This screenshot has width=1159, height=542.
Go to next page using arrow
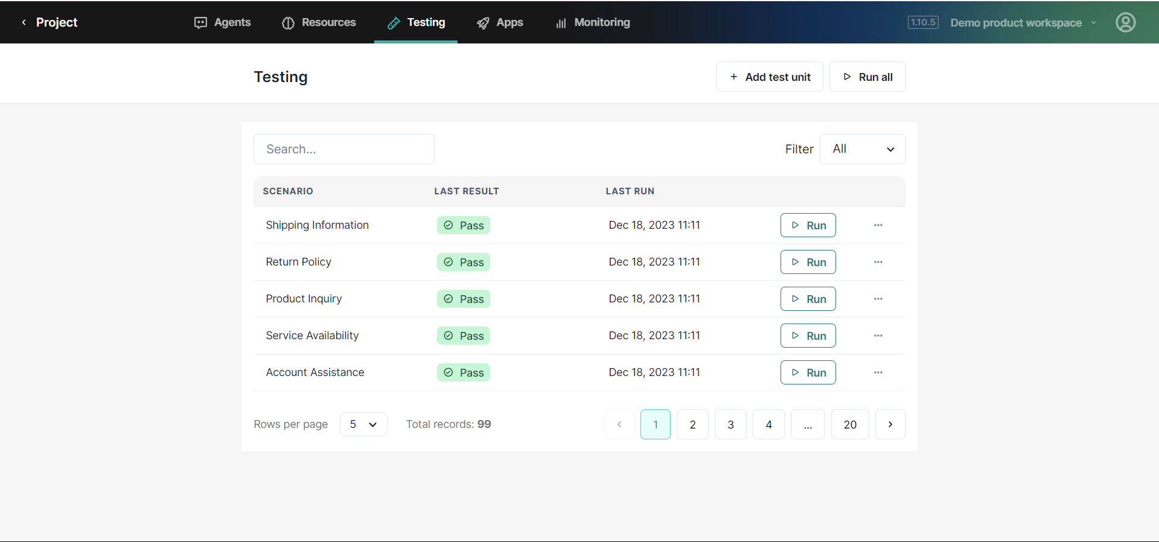click(x=890, y=424)
